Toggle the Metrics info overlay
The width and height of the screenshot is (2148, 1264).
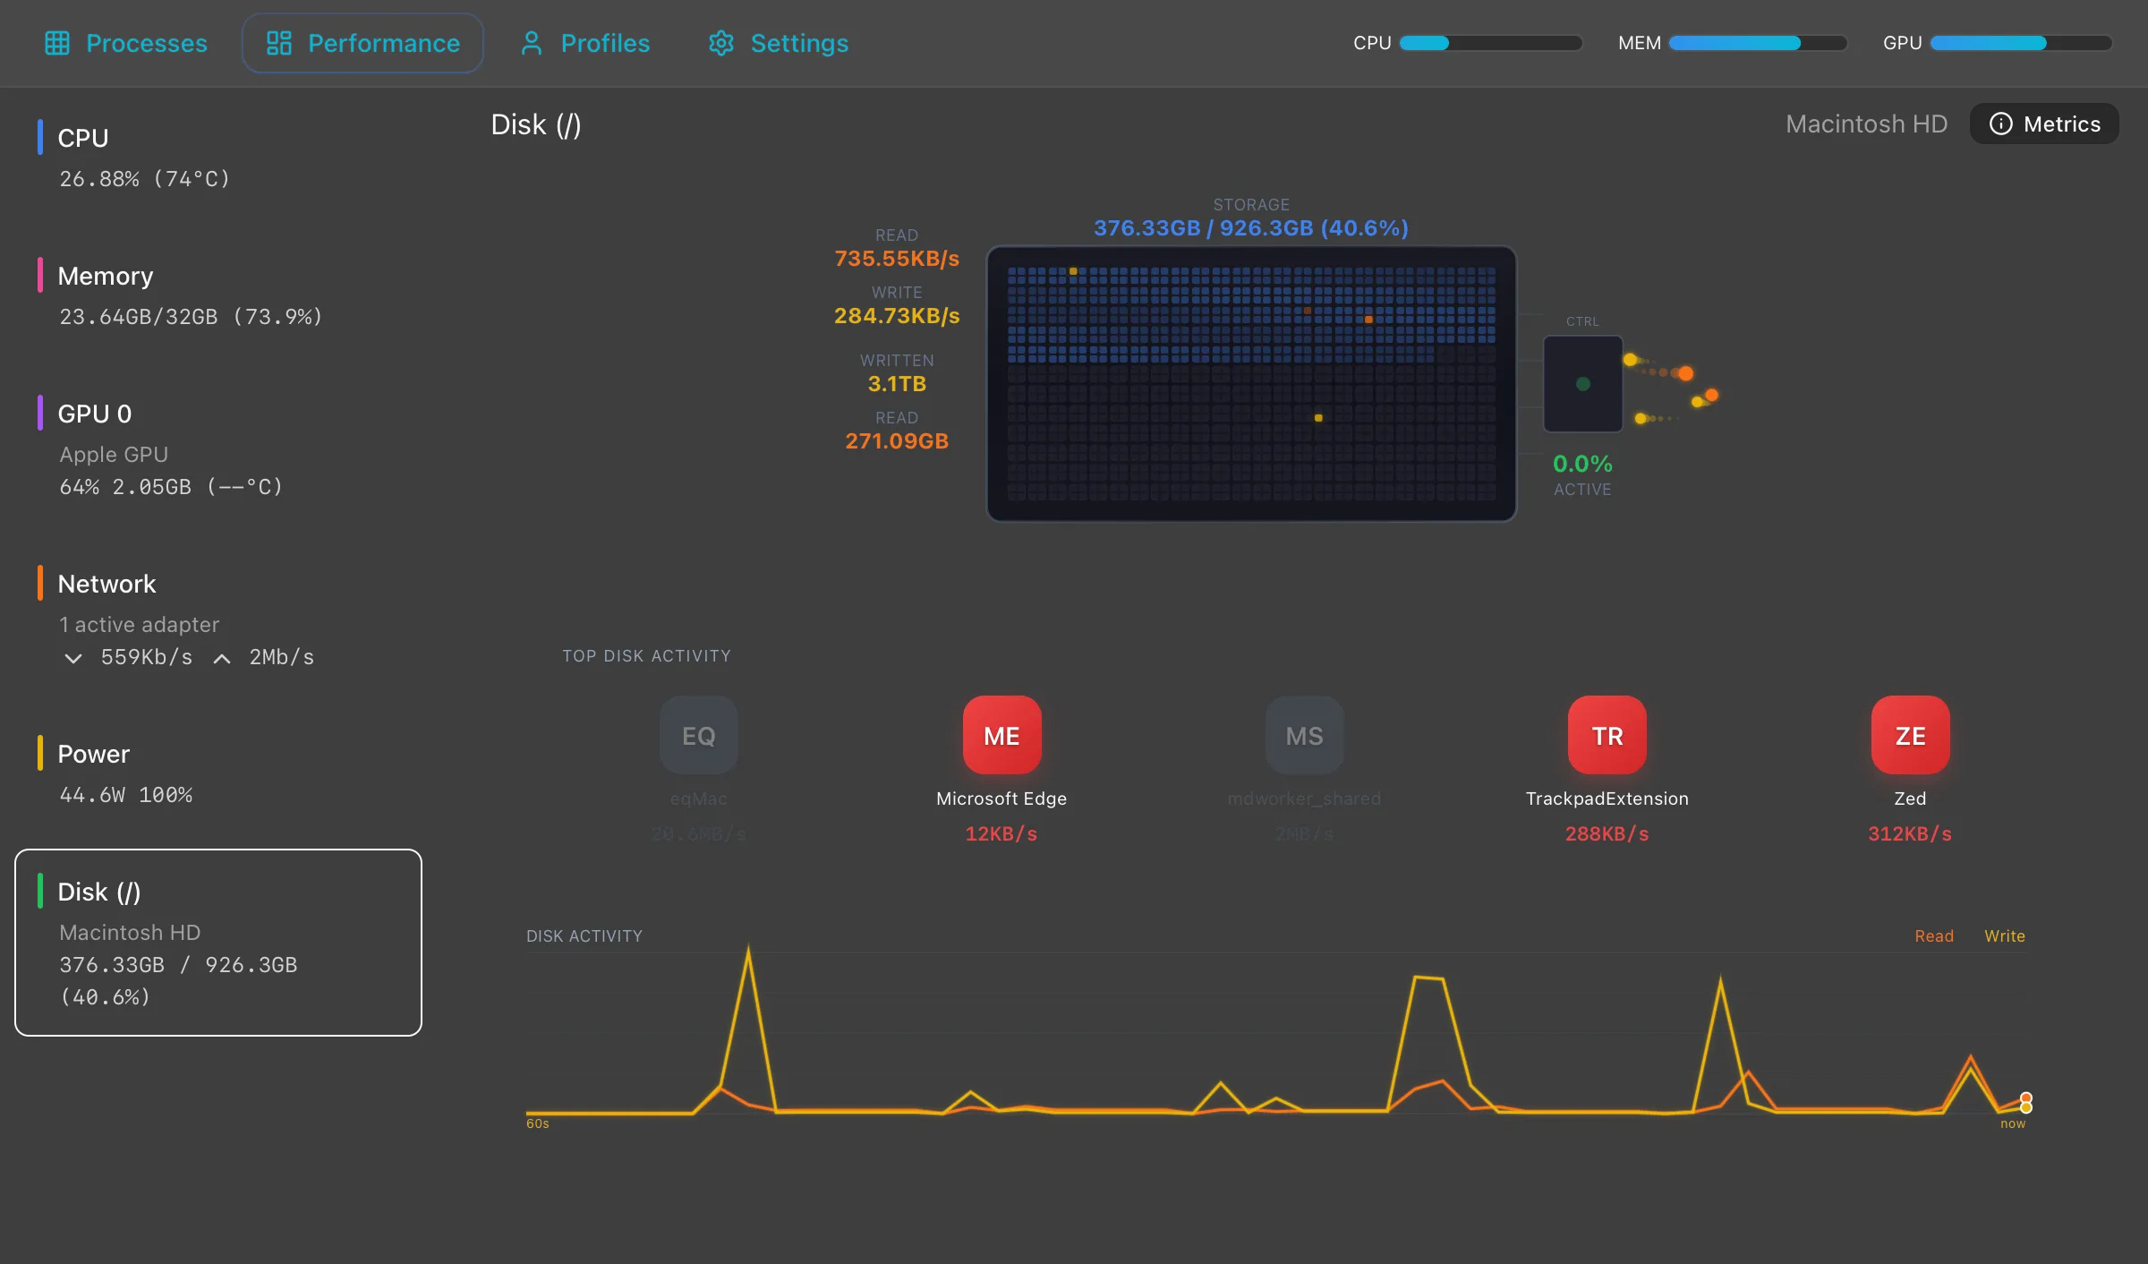[2002, 124]
